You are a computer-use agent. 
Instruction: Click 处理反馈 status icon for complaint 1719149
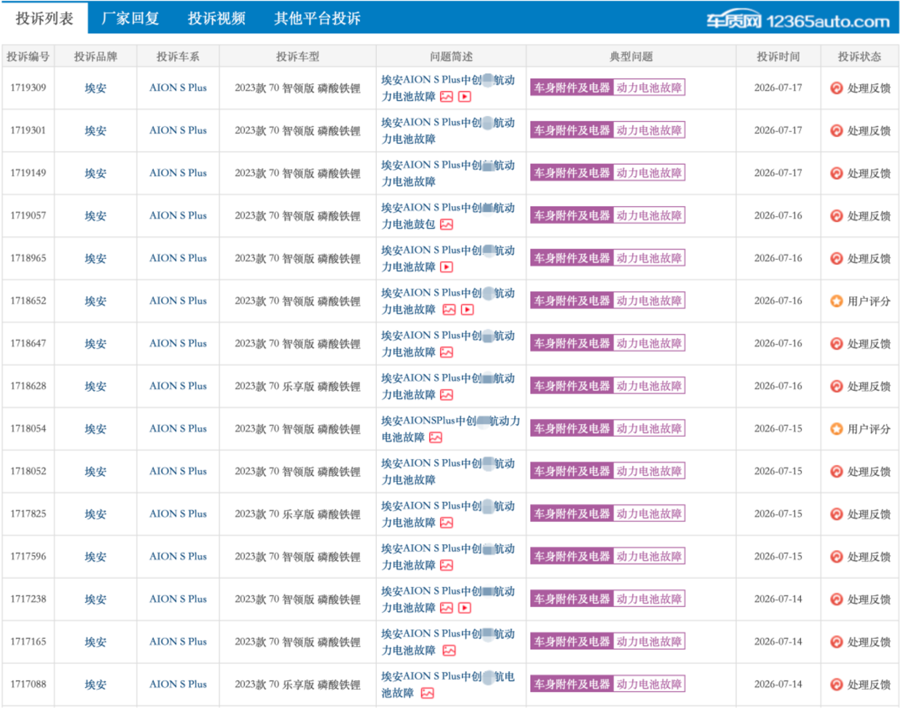tap(836, 174)
